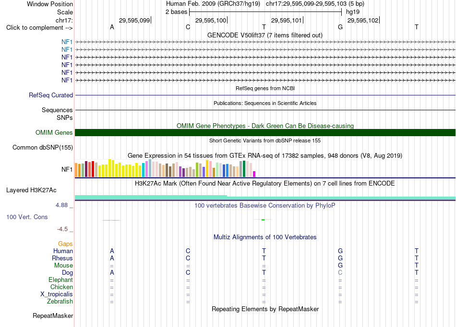Select the 'X_tropicalis' alignment row label
Image resolution: width=456 pixels, height=327 pixels.
pos(57,294)
